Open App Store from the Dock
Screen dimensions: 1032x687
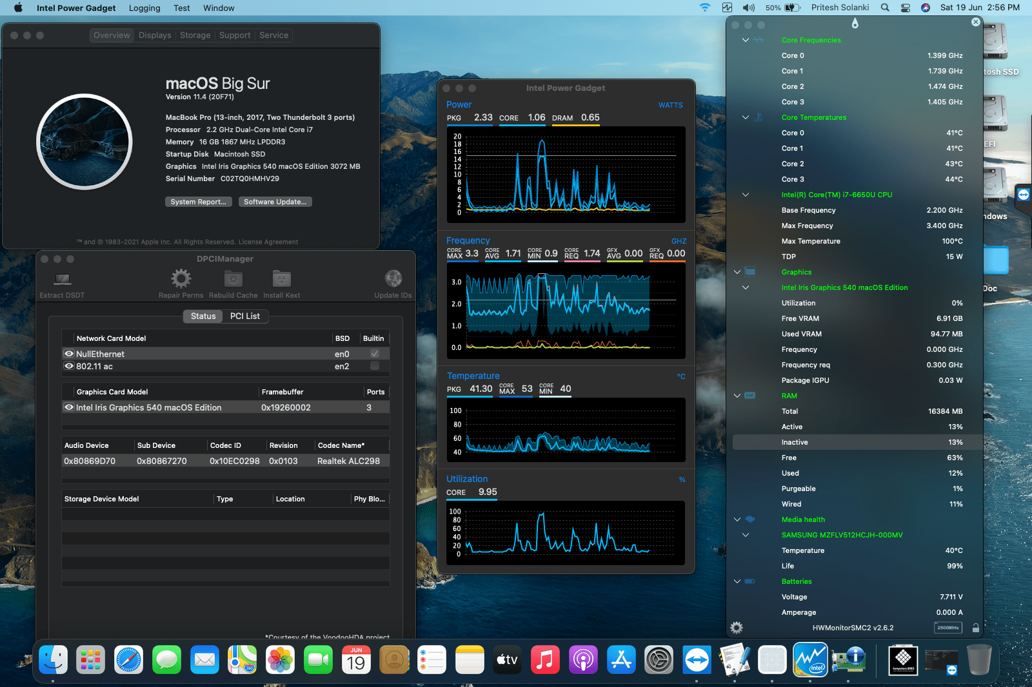click(621, 660)
